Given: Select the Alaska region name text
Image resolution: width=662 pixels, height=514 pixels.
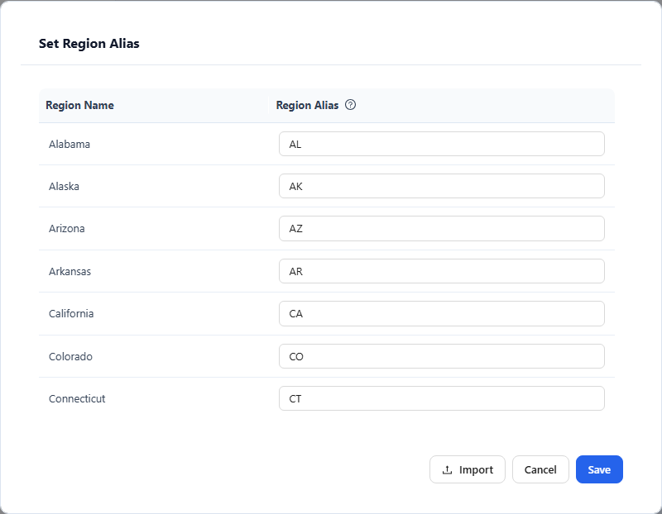Looking at the screenshot, I should [x=64, y=187].
